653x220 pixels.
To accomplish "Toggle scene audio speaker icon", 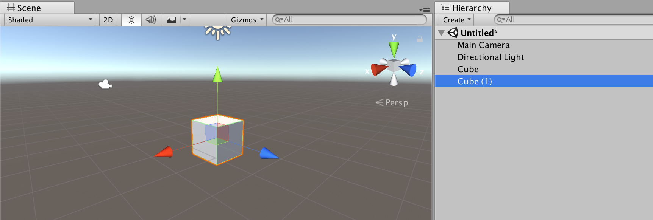I will pos(151,20).
